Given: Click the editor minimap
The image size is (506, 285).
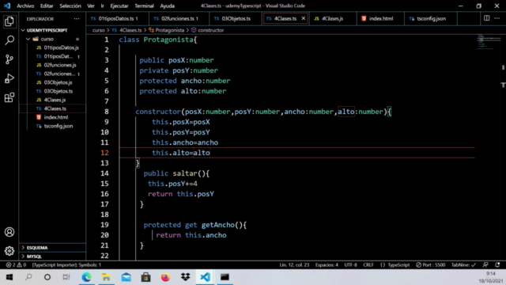Looking at the screenshot, I should pyautogui.click(x=489, y=42).
